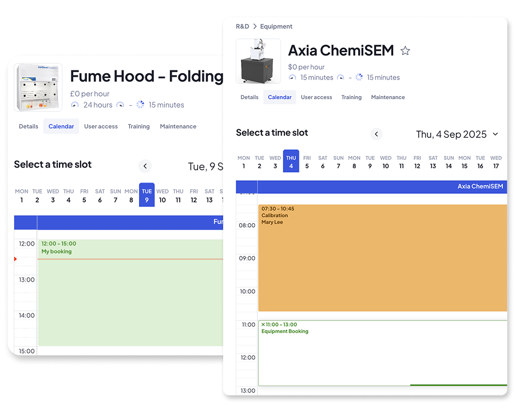Click the Axia ChemiSEM calendar column header

tap(382, 187)
